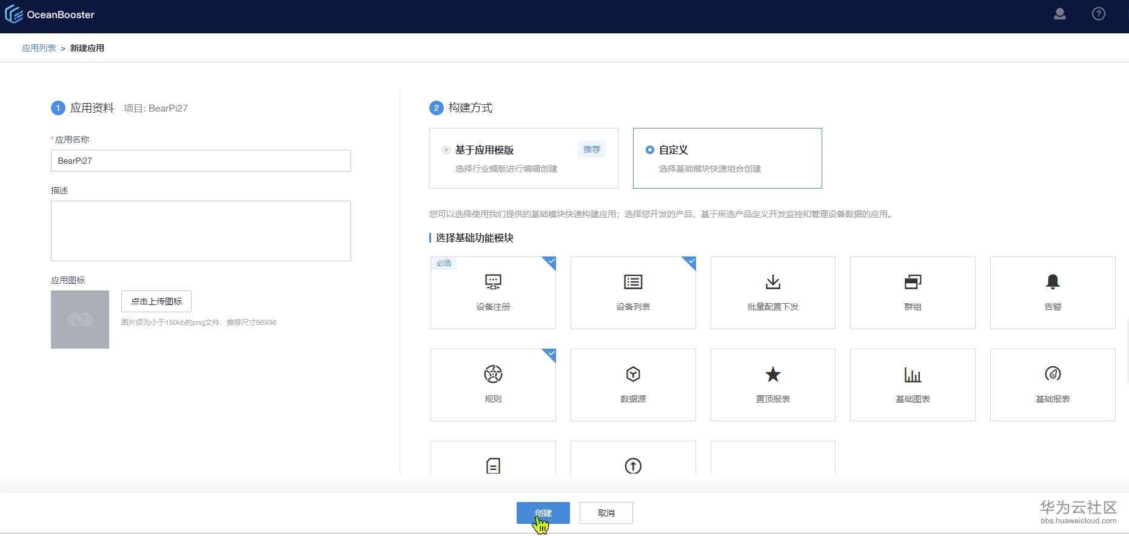Click the 选择行业模版进行编辑创建 description
This screenshot has width=1129, height=536.
(506, 169)
